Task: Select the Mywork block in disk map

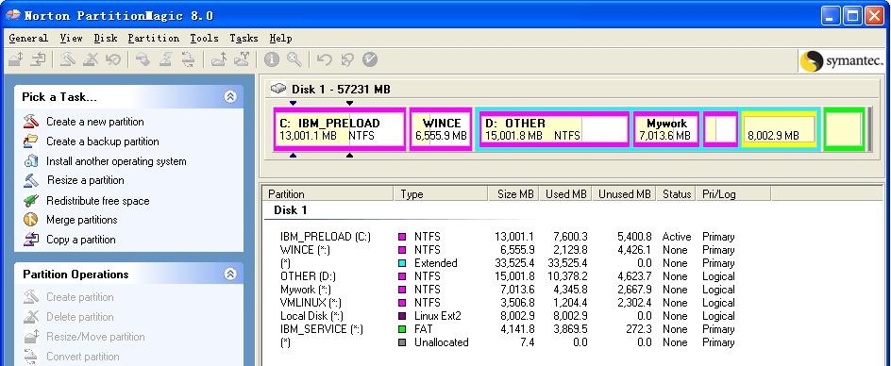Action: coord(666,129)
